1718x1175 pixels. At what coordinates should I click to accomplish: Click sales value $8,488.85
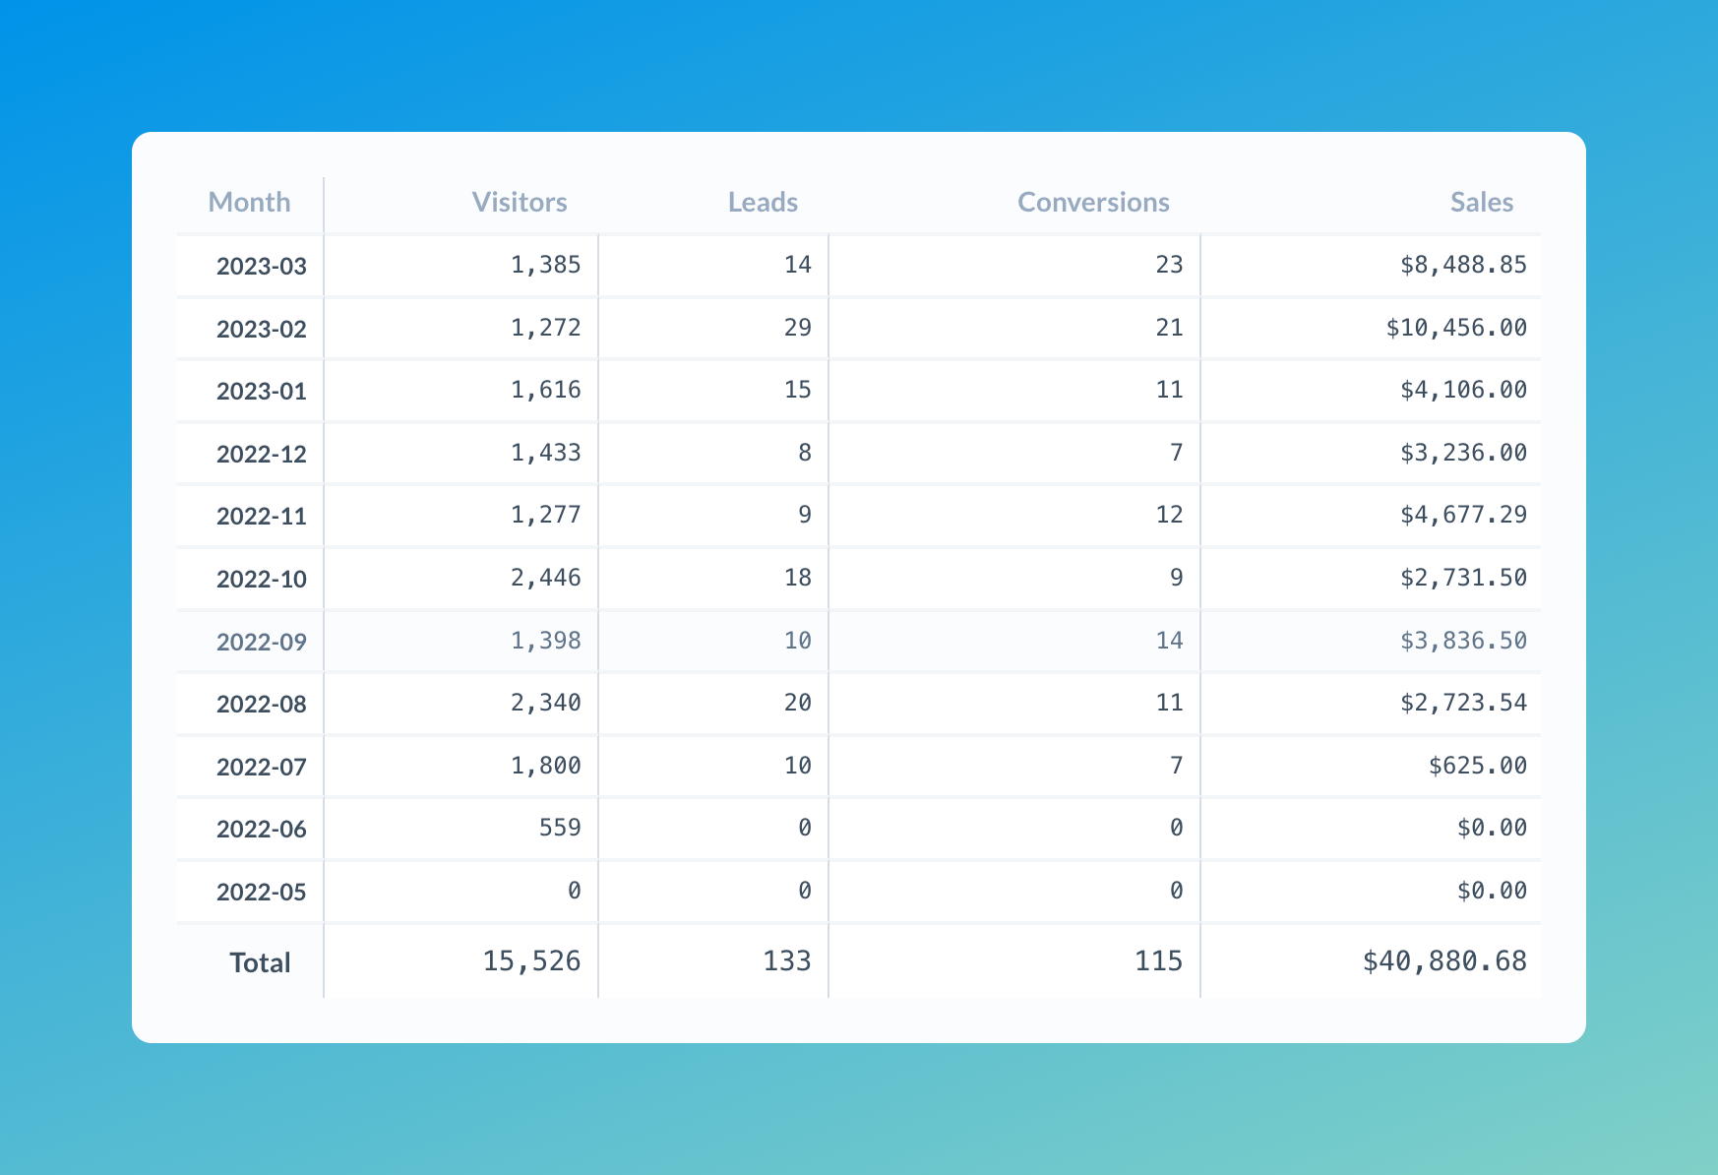[1464, 265]
